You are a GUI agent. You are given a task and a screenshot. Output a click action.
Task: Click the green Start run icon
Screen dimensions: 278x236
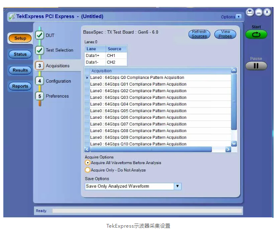[x=256, y=35]
